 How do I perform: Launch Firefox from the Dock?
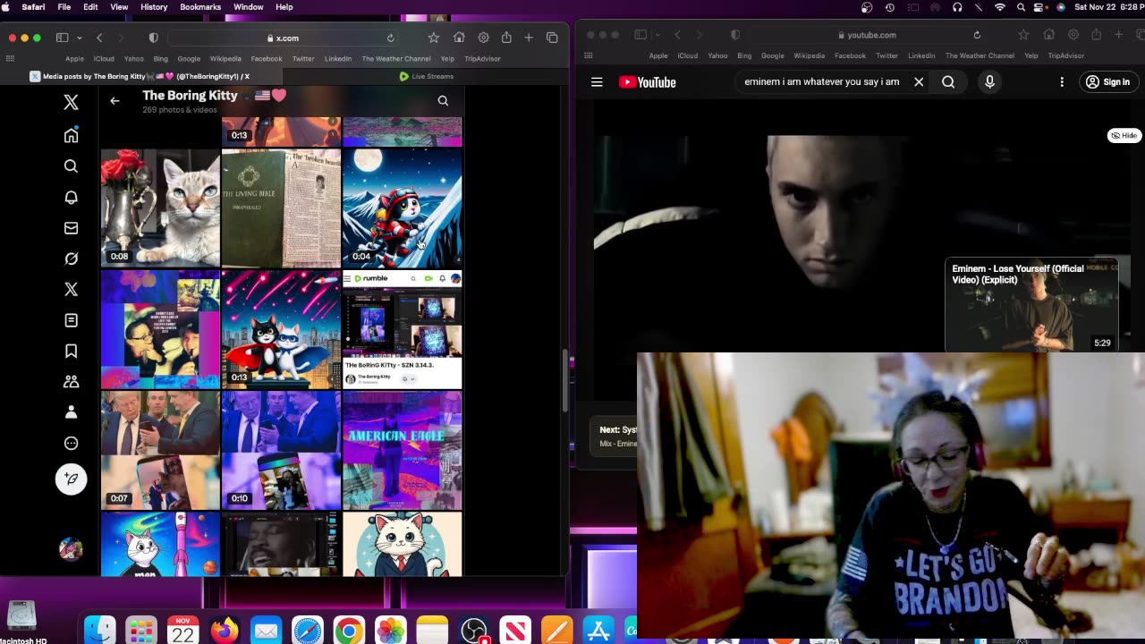(225, 631)
